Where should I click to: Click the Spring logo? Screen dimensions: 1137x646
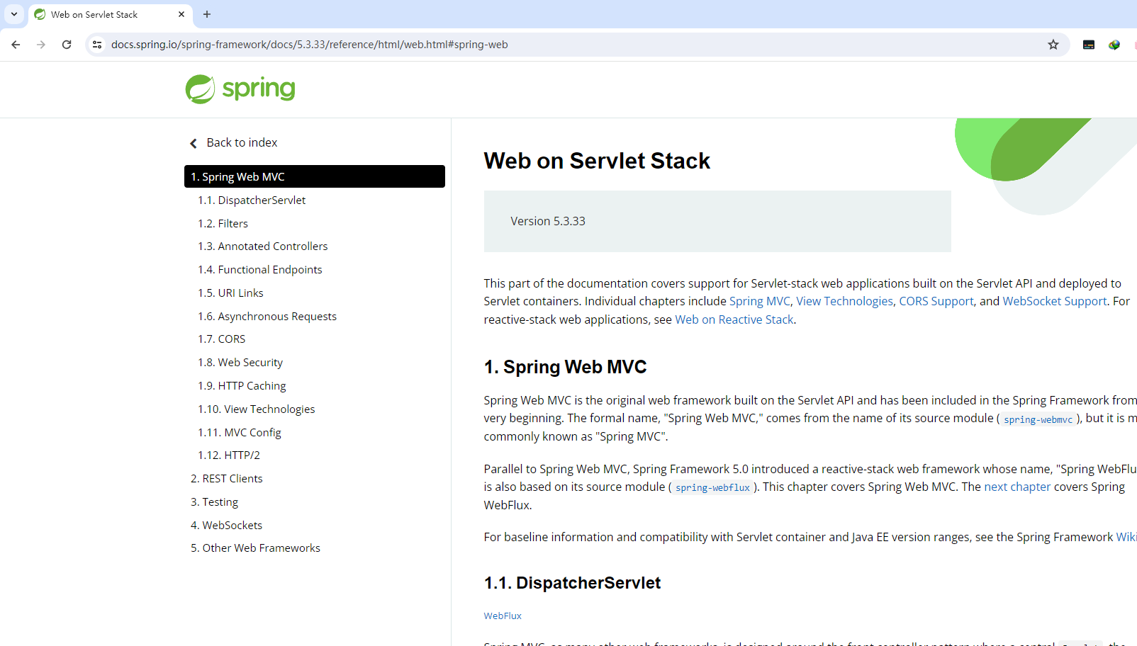(x=240, y=89)
